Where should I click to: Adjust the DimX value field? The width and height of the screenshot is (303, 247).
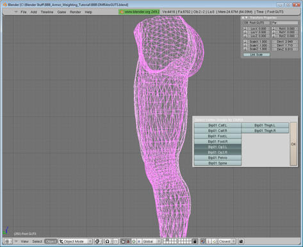285,42
